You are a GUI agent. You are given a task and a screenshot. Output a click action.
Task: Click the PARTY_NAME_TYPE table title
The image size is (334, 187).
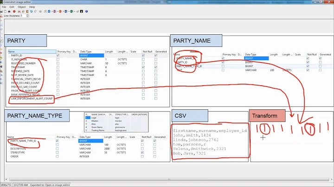(x=35, y=116)
